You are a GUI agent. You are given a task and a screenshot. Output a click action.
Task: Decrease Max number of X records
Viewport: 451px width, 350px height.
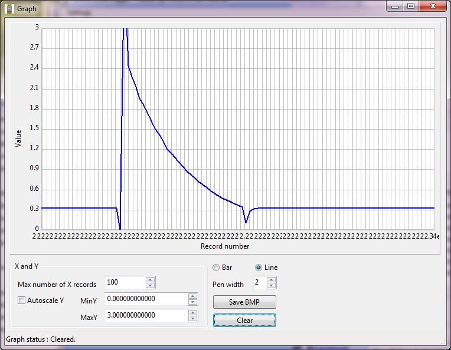pyautogui.click(x=151, y=286)
